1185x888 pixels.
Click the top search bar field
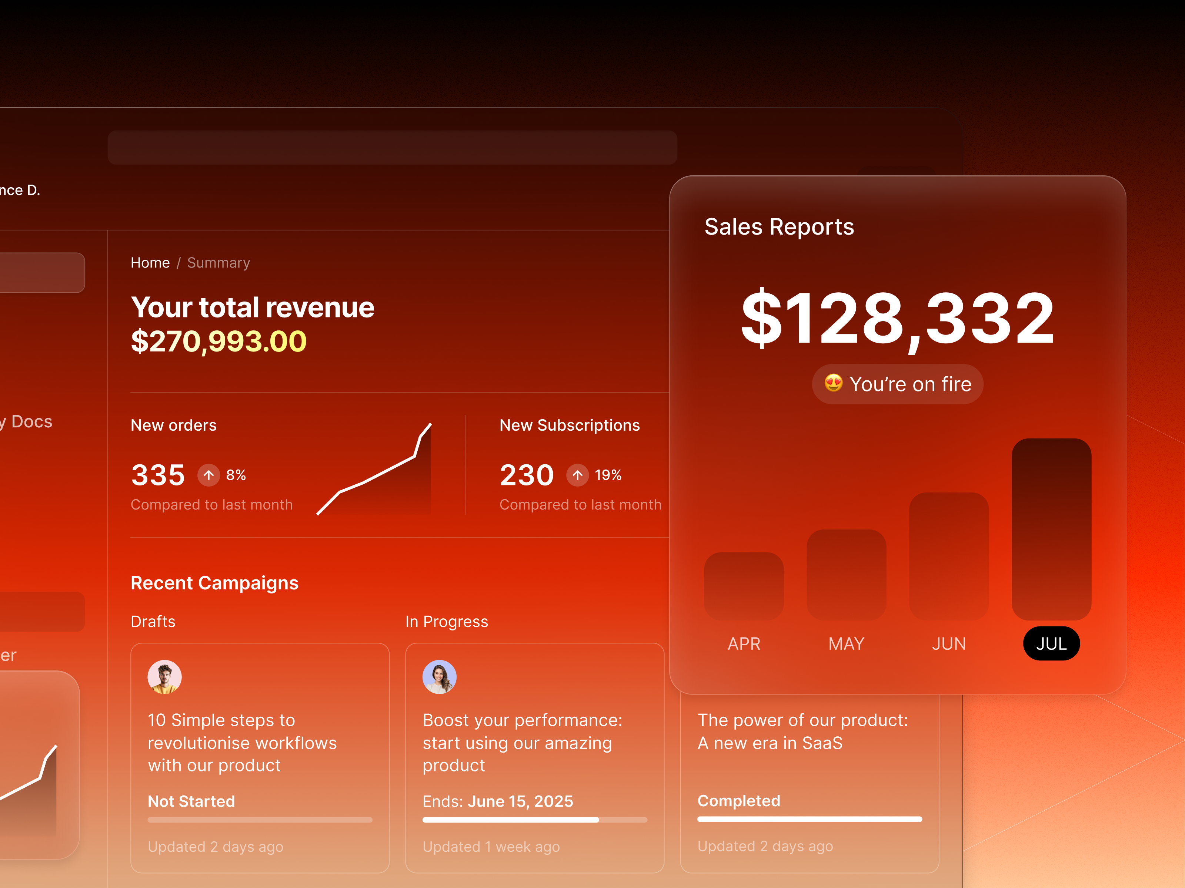(x=392, y=147)
